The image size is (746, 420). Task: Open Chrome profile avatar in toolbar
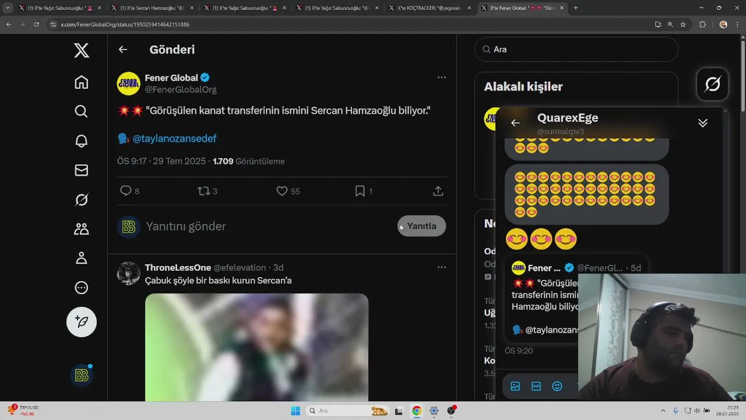tap(723, 24)
